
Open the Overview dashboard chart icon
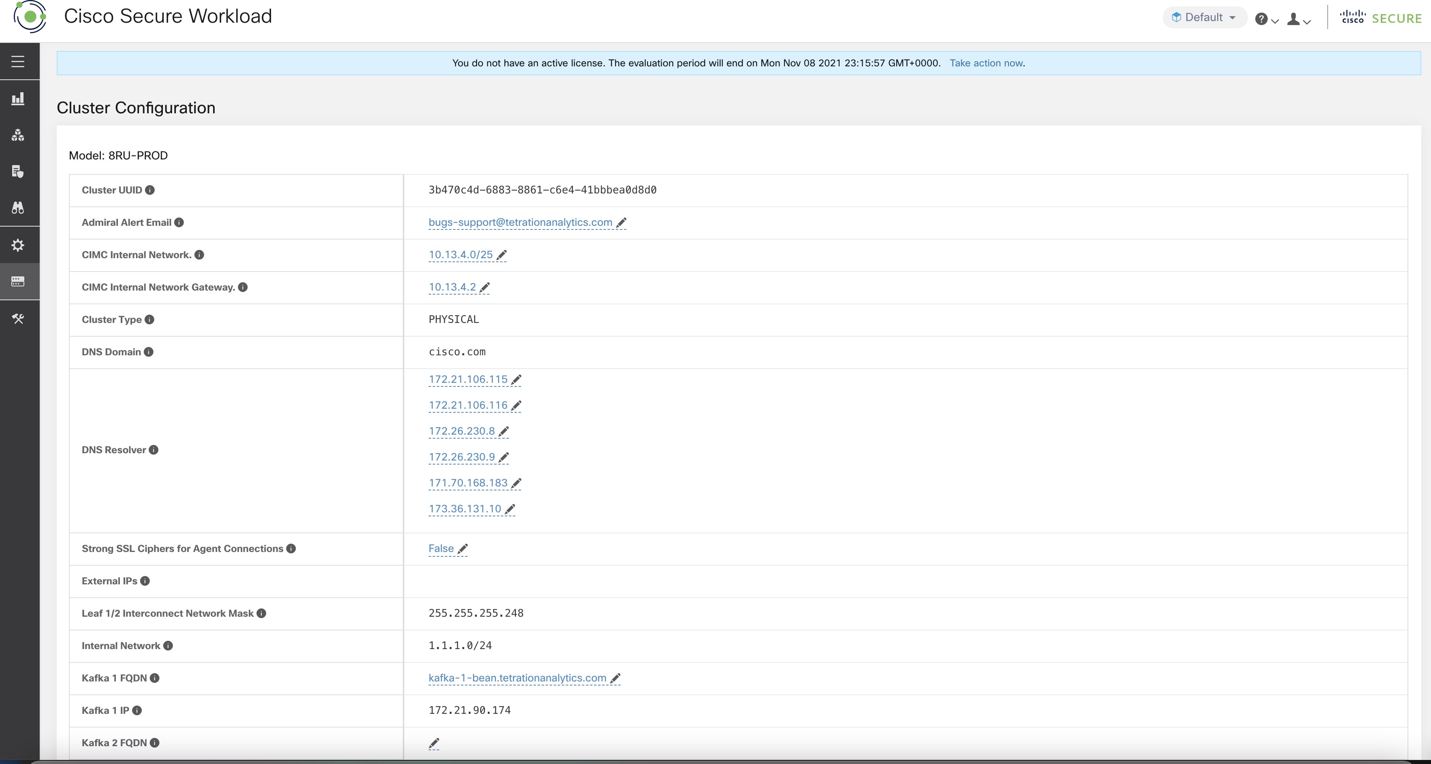(x=18, y=99)
